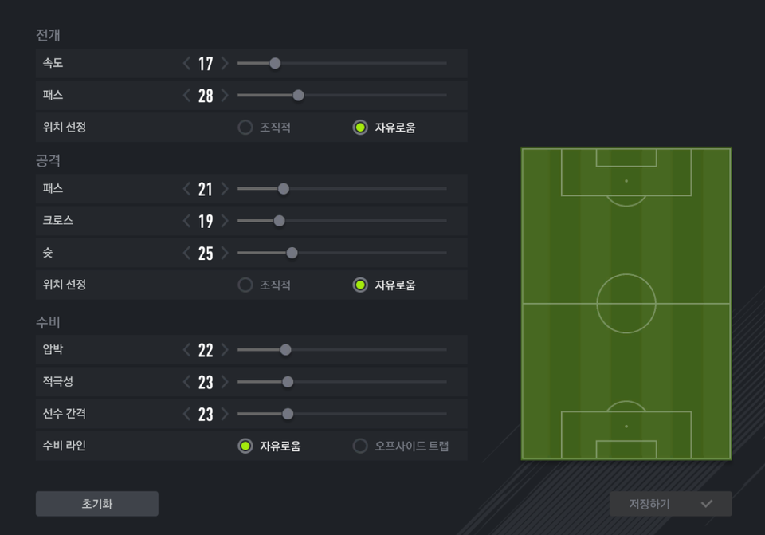Decrease 적극성 value with left arrow
The width and height of the screenshot is (765, 535).
[187, 382]
